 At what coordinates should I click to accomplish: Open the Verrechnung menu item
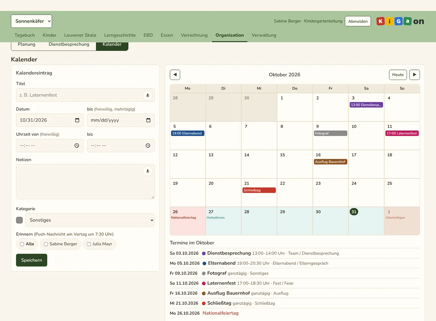pyautogui.click(x=194, y=35)
